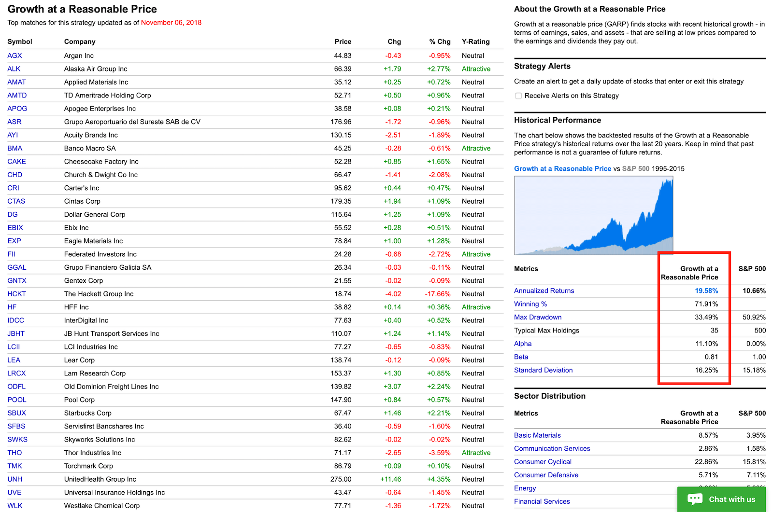Viewport: 773px width, 512px height.
Task: Go to AMTD ticker page
Action: (x=17, y=96)
